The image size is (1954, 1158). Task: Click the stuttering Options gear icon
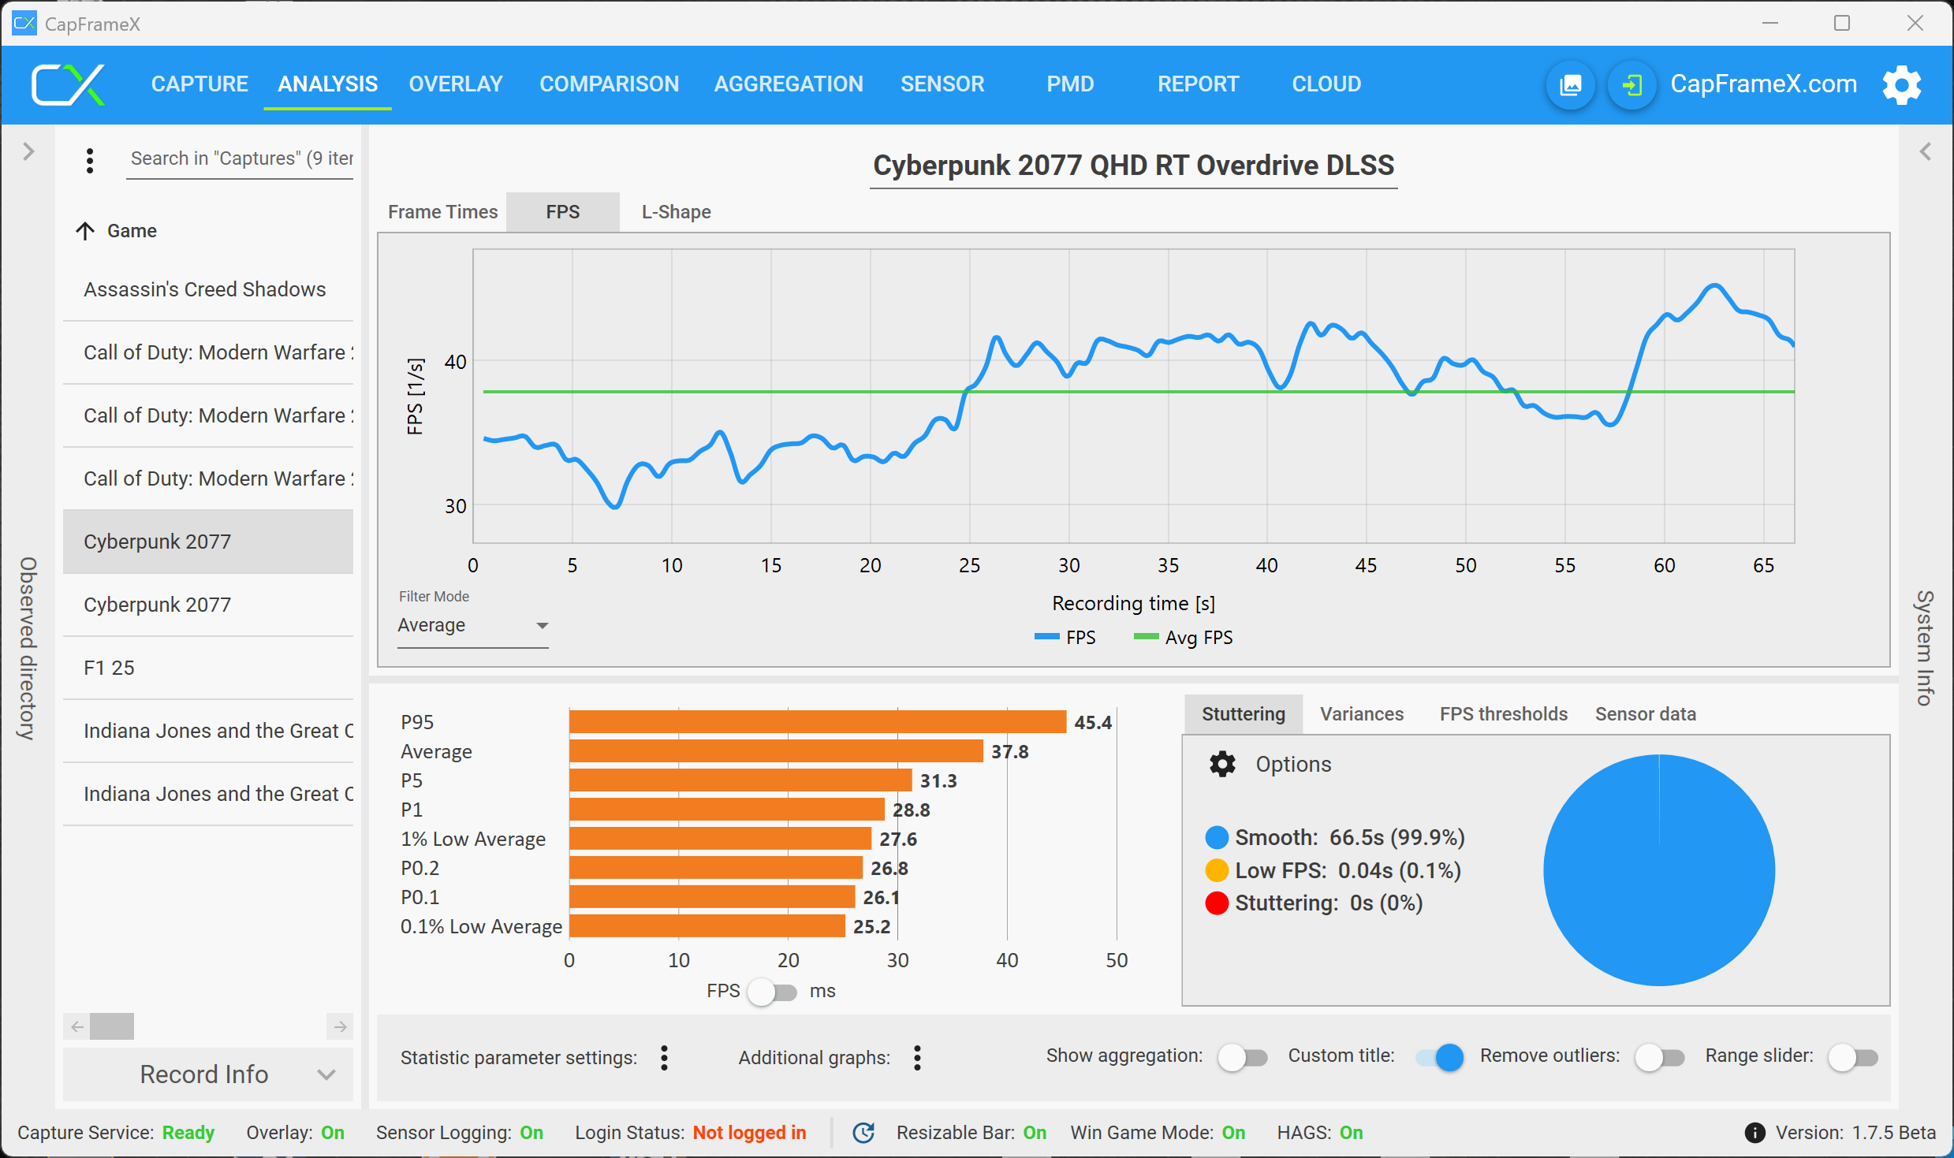(1222, 764)
